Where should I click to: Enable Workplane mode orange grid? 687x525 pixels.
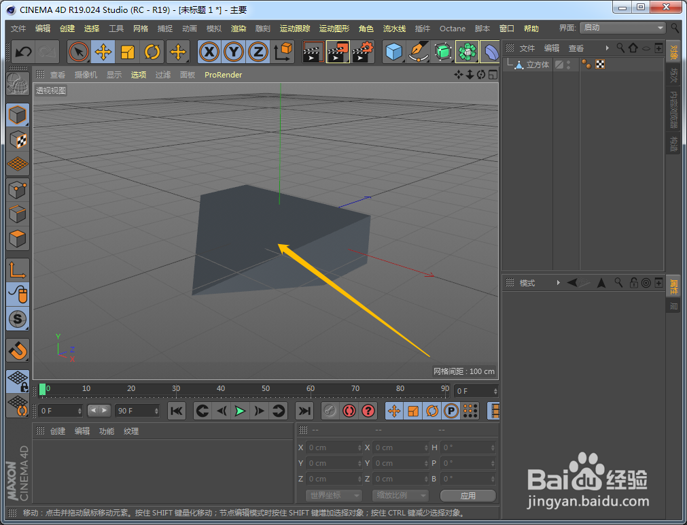(18, 165)
